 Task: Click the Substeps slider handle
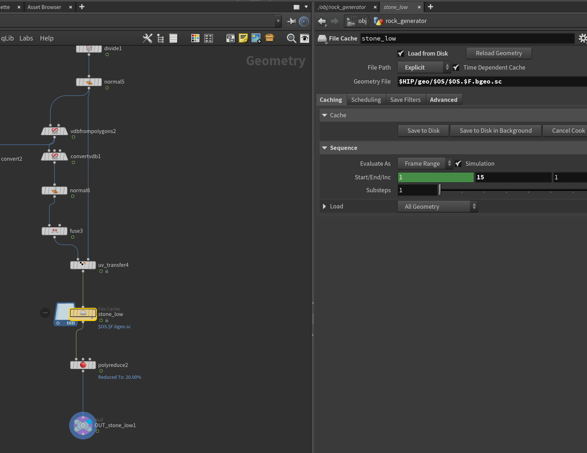pyautogui.click(x=440, y=190)
